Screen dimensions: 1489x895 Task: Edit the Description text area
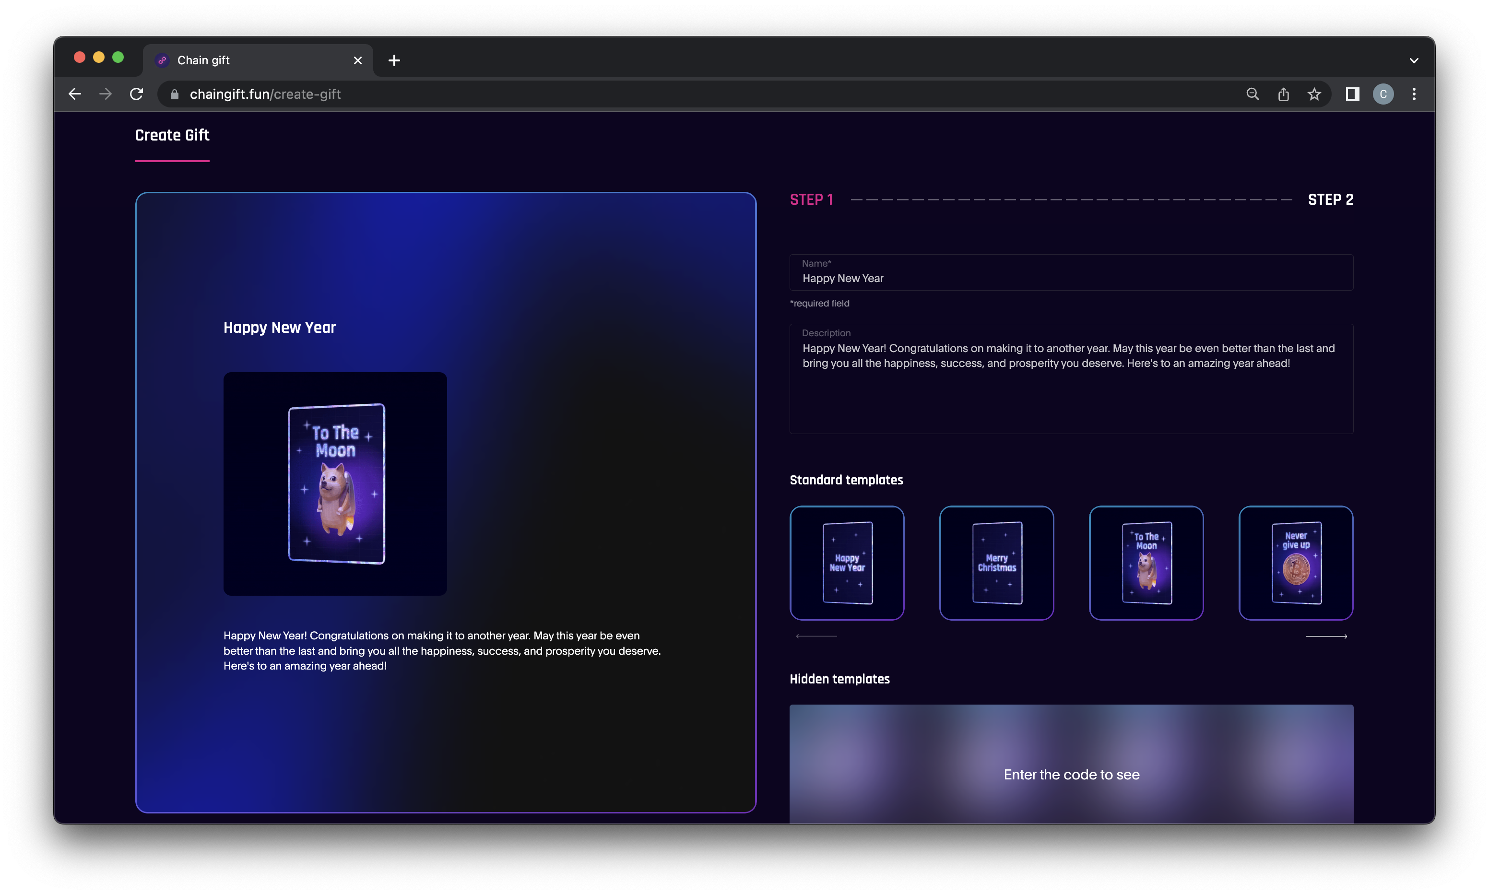1071,379
